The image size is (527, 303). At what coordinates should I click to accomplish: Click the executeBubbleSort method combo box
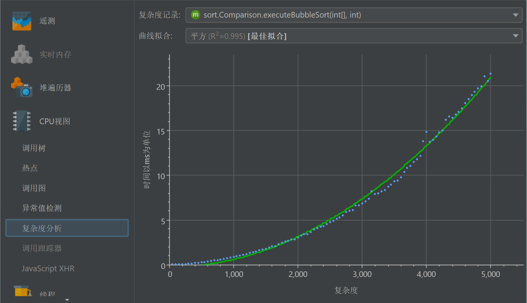[282, 15]
